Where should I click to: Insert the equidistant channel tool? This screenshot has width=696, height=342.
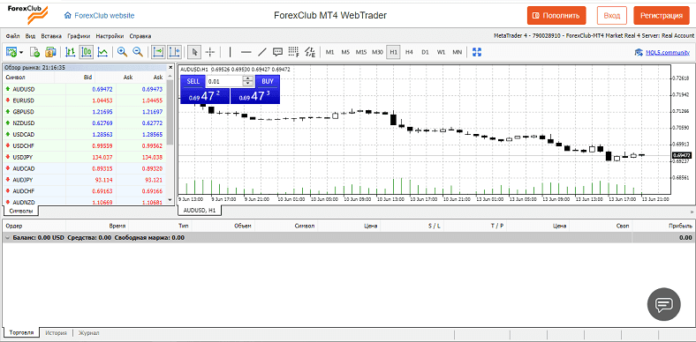point(310,52)
